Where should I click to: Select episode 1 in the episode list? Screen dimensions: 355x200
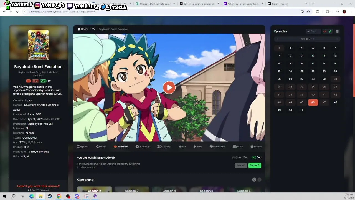click(279, 48)
